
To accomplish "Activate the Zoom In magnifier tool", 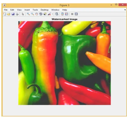I will [x=28, y=14].
